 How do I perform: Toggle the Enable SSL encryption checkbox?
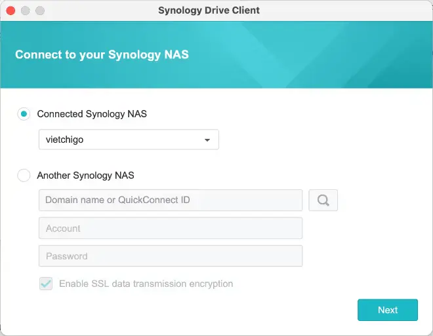(x=46, y=284)
